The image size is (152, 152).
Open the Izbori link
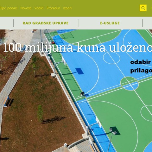coord(67,8)
